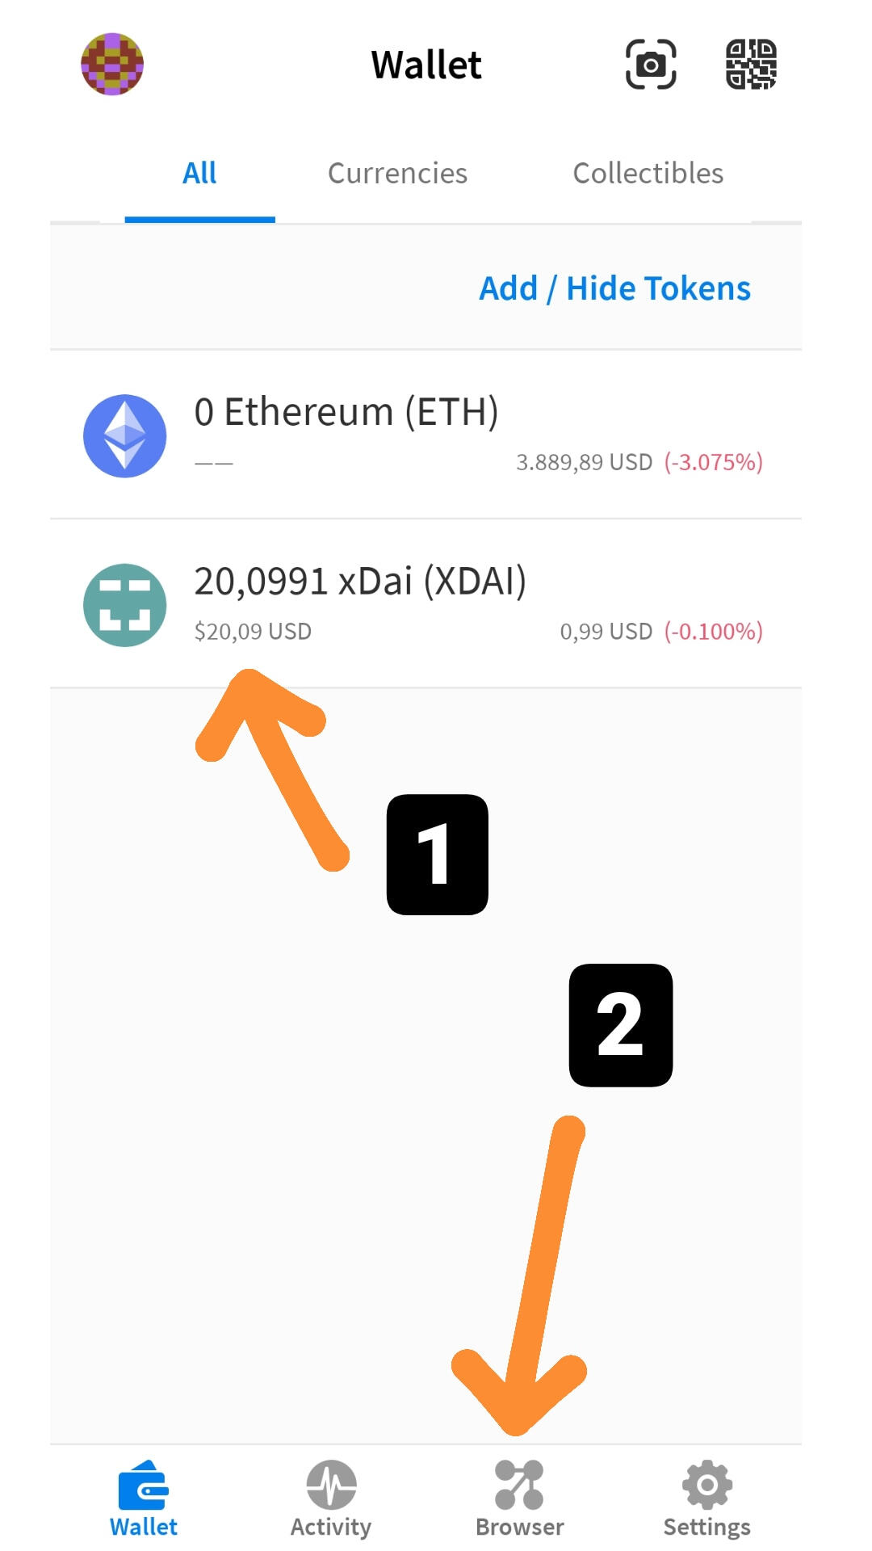Tap the Ethereum price 3.889,89 USD
The image size is (872, 1551).
point(584,462)
